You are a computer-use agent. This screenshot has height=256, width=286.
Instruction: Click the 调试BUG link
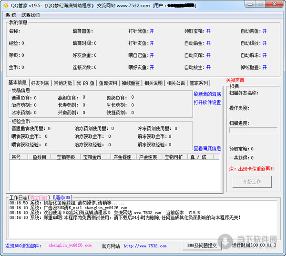(x=62, y=197)
